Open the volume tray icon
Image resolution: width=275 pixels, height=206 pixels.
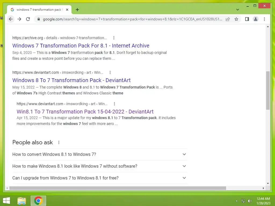pos(250,201)
